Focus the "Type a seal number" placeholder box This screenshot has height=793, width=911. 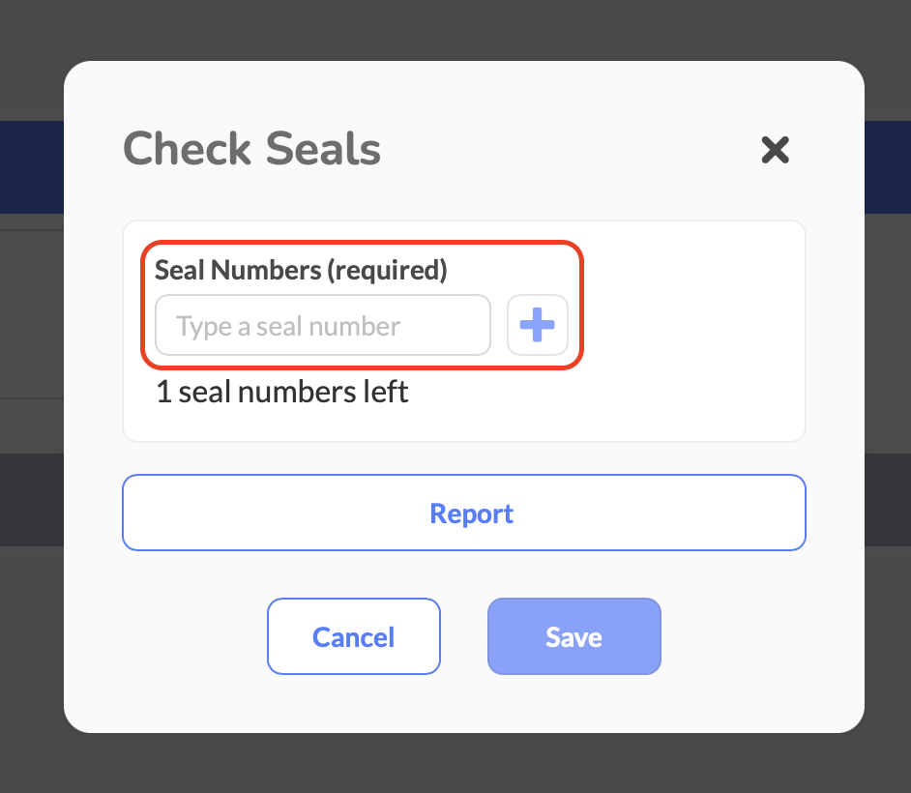tap(322, 326)
